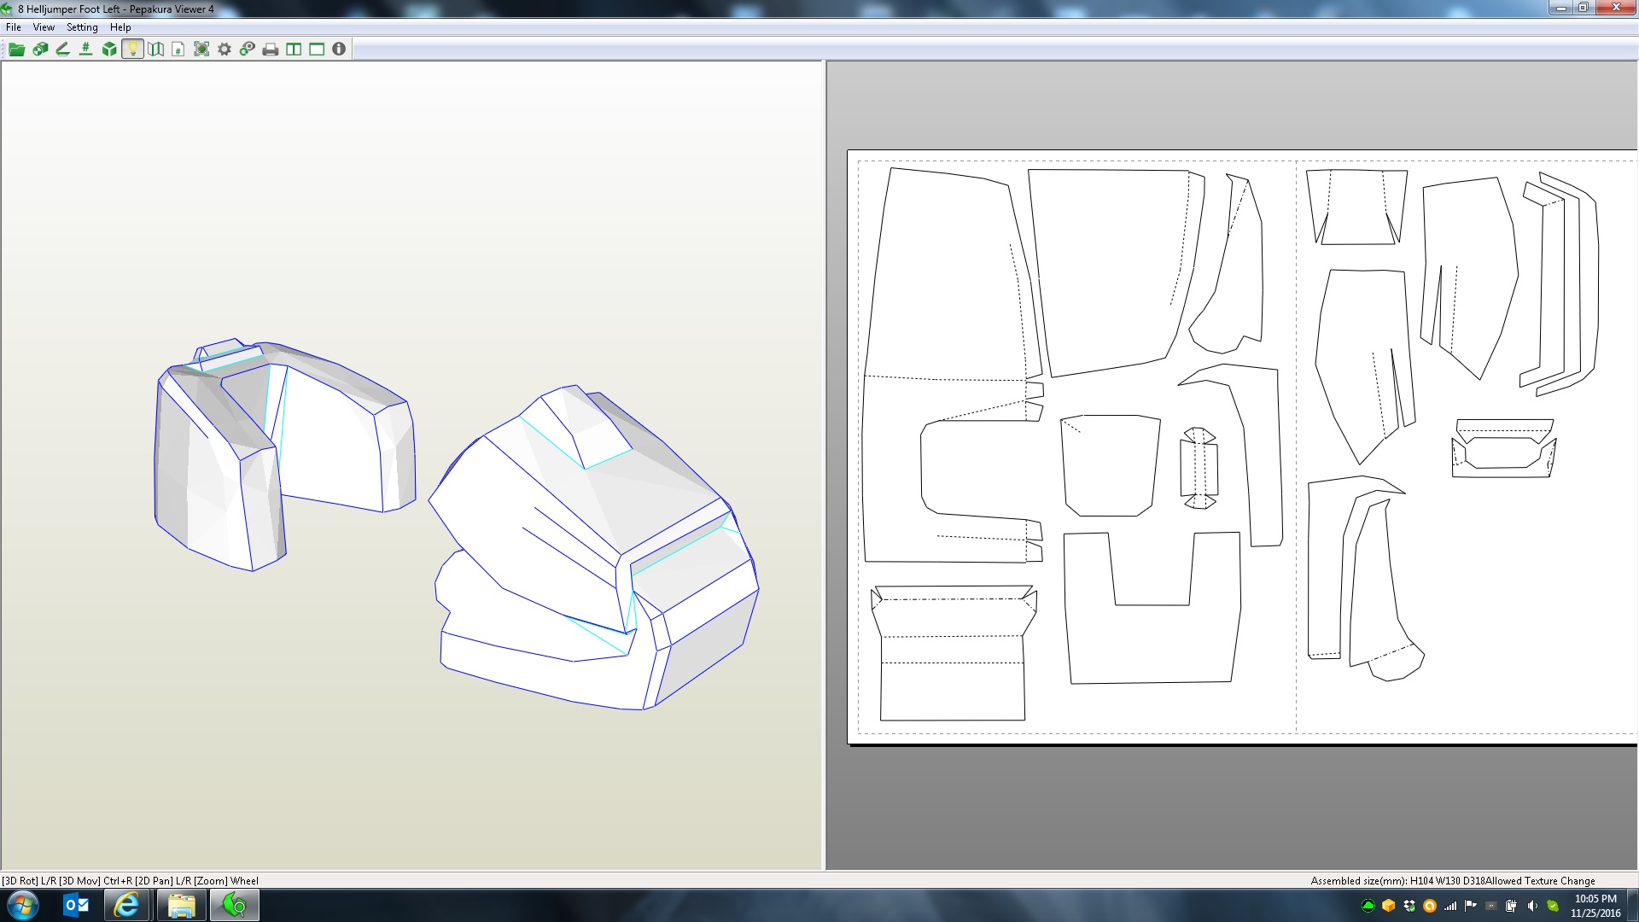Click the Dropbox tray icon
The height and width of the screenshot is (922, 1639).
(1409, 906)
